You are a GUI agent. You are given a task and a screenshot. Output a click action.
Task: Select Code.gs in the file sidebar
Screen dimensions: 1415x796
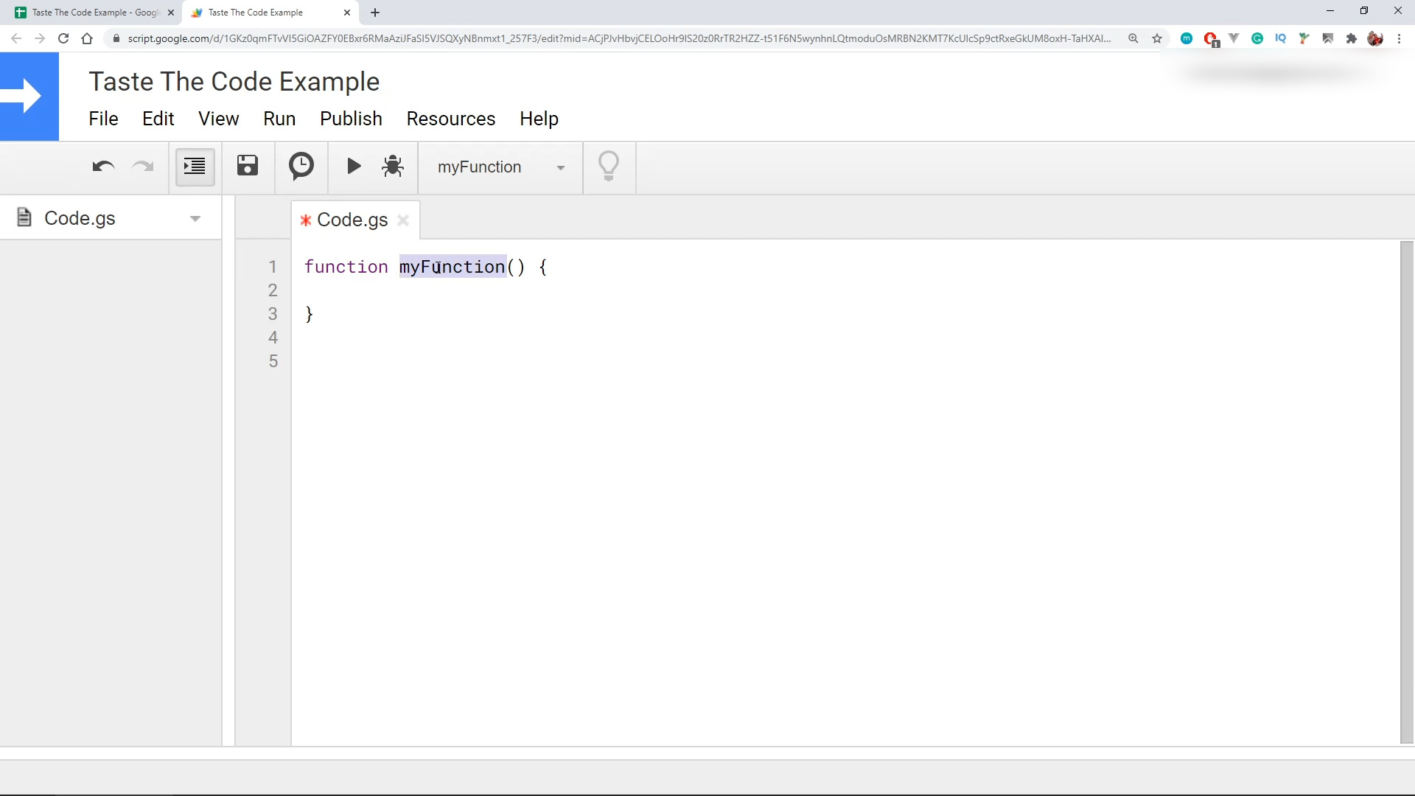click(80, 219)
